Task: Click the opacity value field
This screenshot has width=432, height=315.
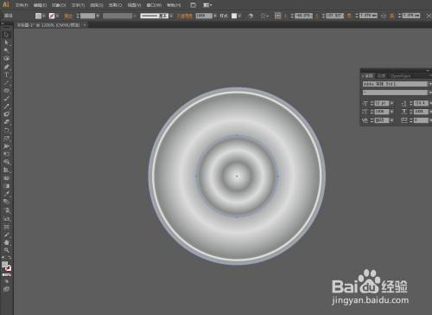Action: point(204,16)
